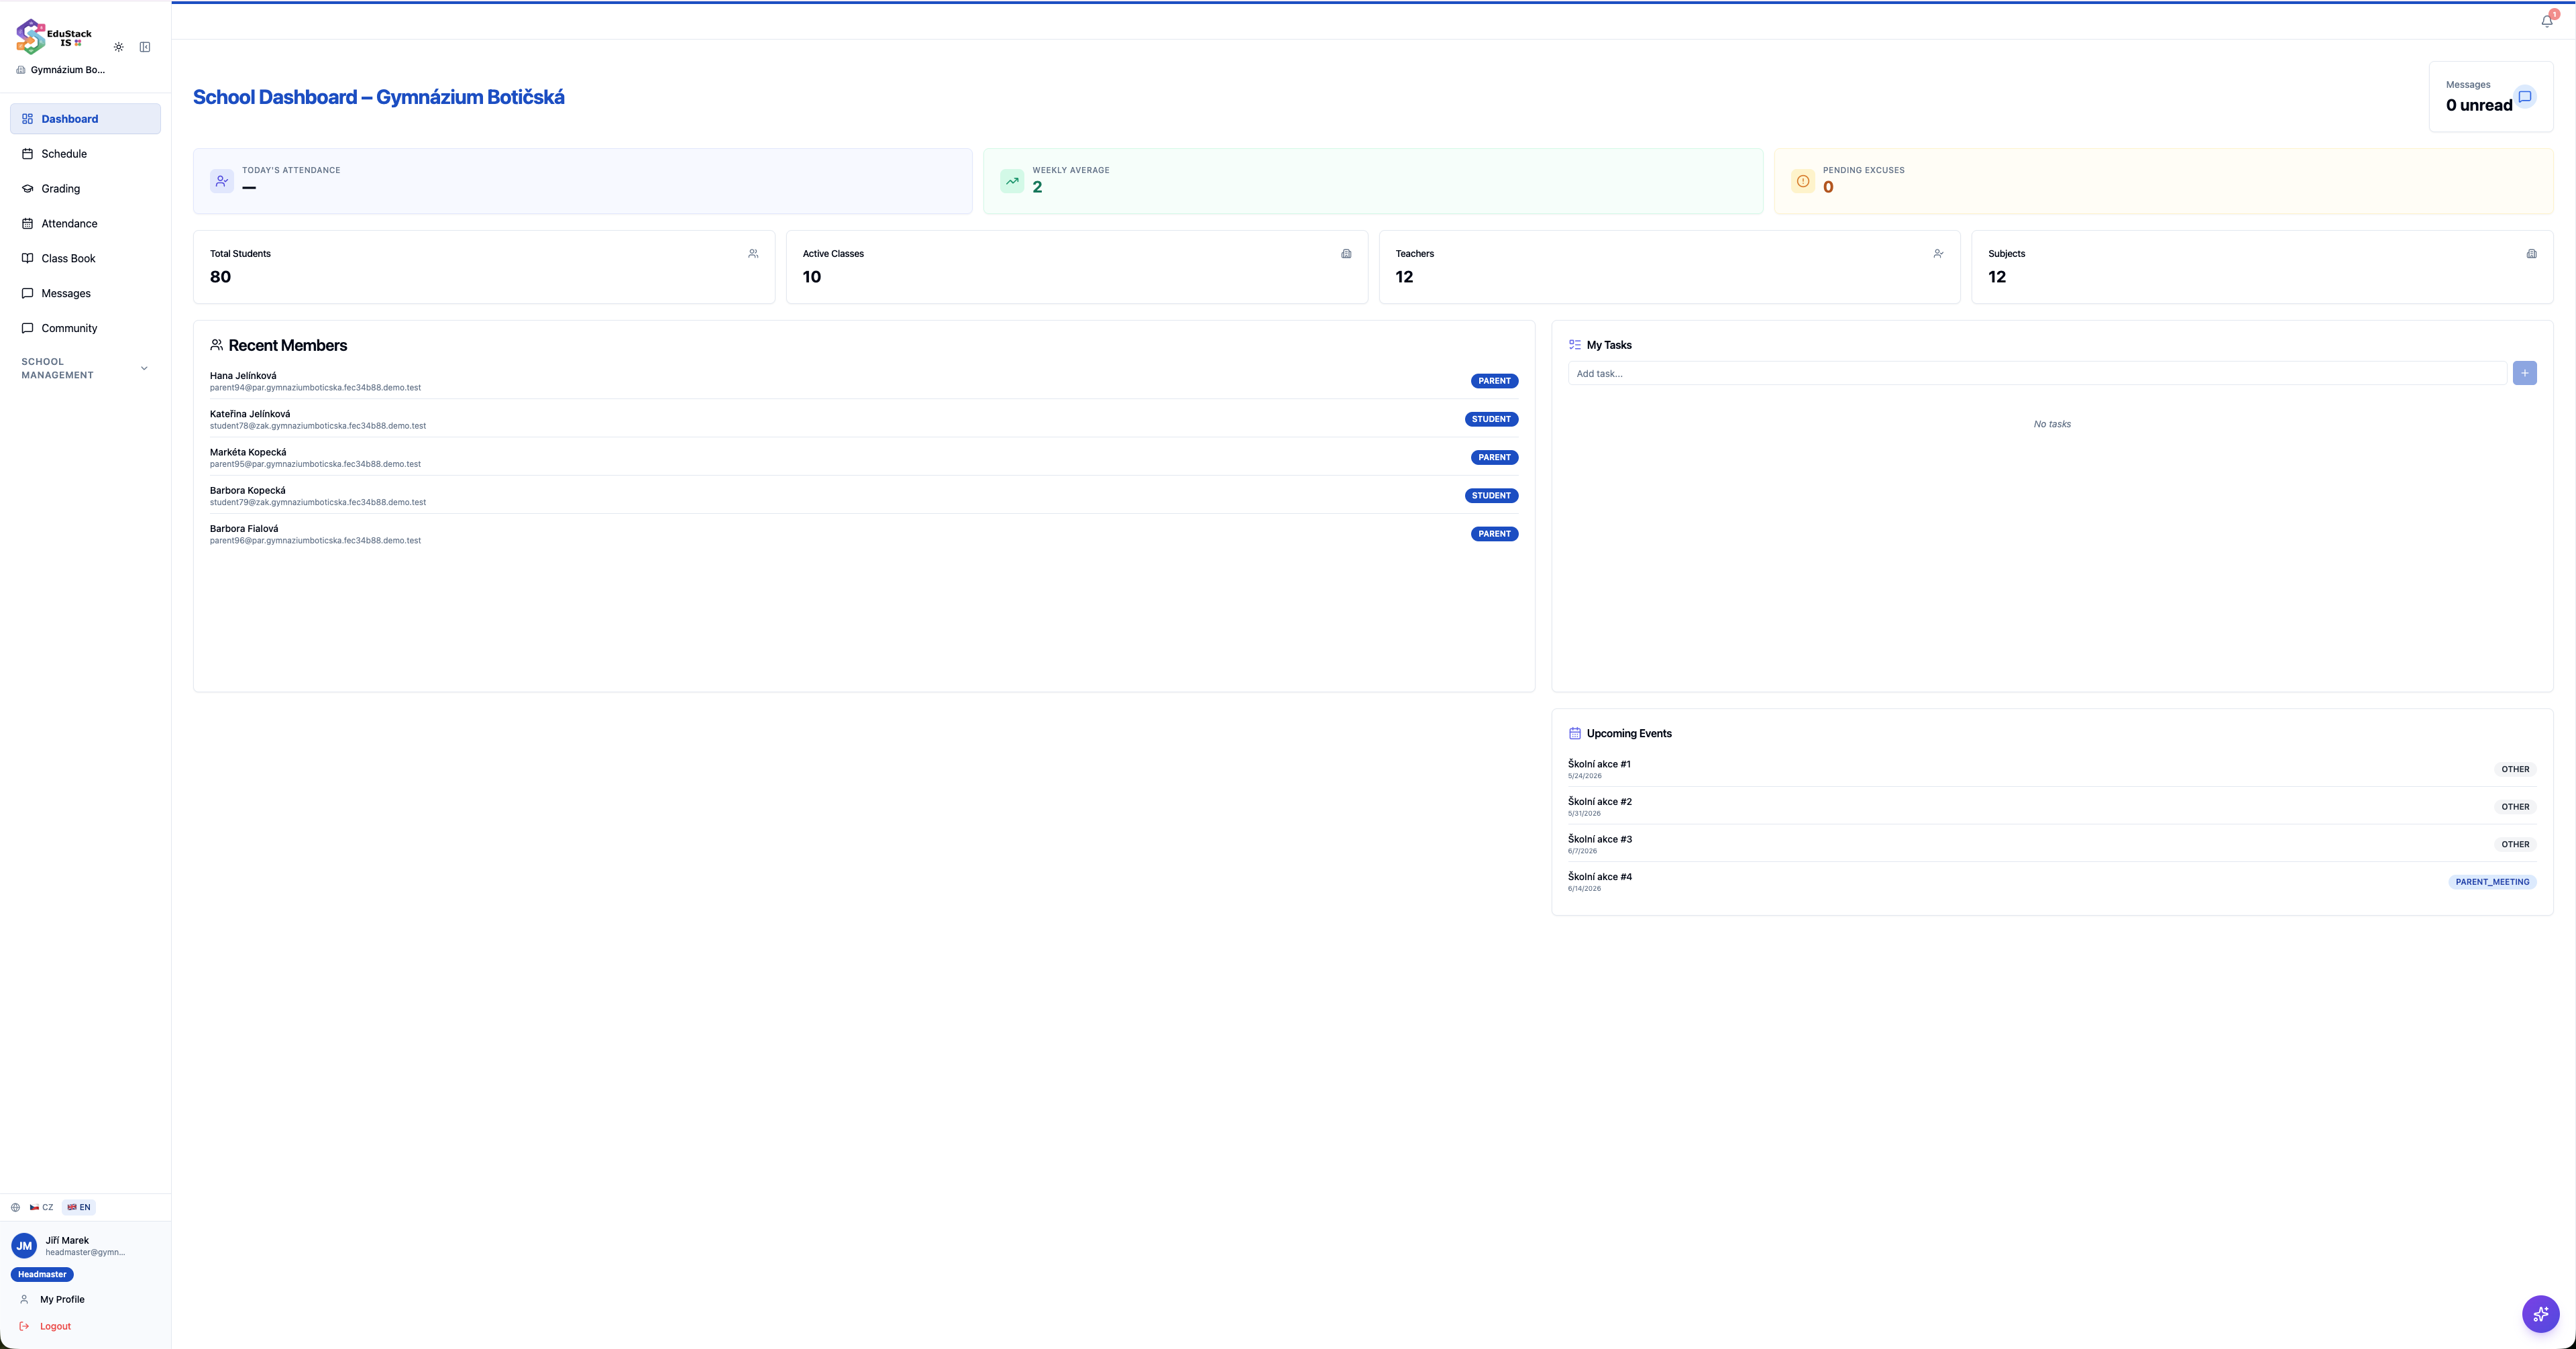The width and height of the screenshot is (2576, 1349).
Task: Click the Gymnázium Bo... school selector
Action: pyautogui.click(x=61, y=70)
